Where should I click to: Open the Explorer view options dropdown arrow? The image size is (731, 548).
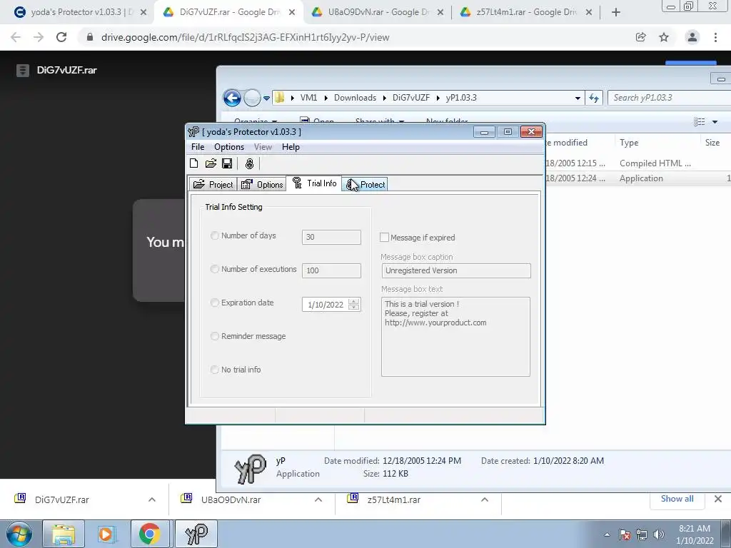715,122
